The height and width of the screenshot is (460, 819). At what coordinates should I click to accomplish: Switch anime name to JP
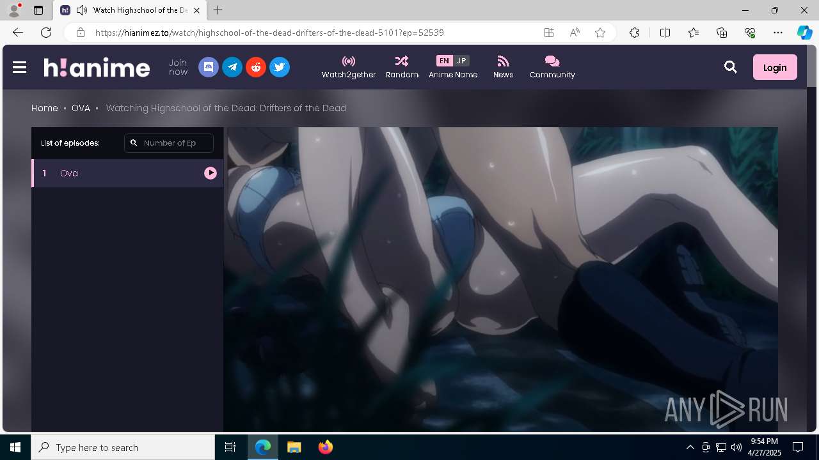point(461,61)
